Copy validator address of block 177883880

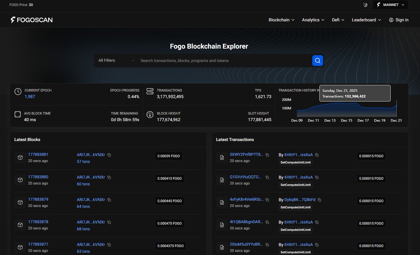point(109,177)
